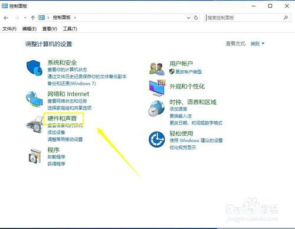Click the 硬件和声音 heading link
Image resolution: width=295 pixels, height=229 pixels.
62,119
